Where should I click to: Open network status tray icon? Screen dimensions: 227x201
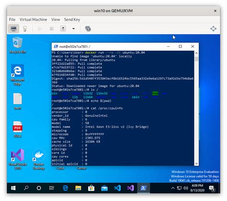coord(179,188)
